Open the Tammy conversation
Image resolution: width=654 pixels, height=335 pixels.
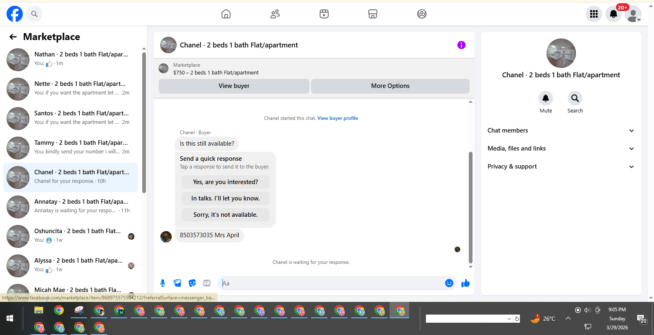(70, 148)
